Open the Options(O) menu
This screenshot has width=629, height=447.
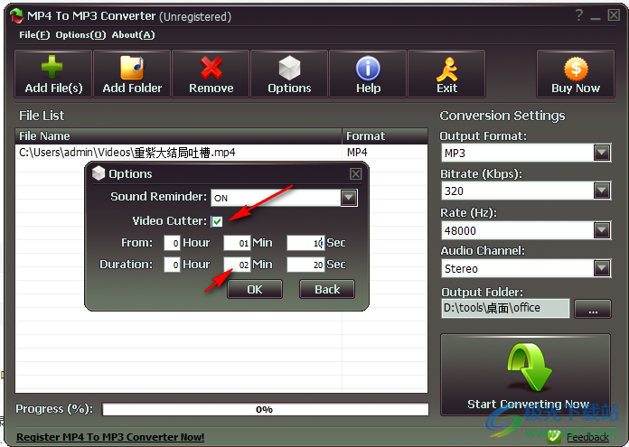tap(80, 35)
